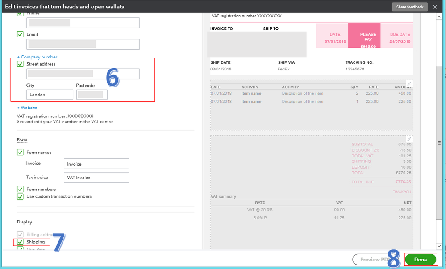Click the Phone input field
Viewport: 446px width, 269px height.
tap(83, 23)
